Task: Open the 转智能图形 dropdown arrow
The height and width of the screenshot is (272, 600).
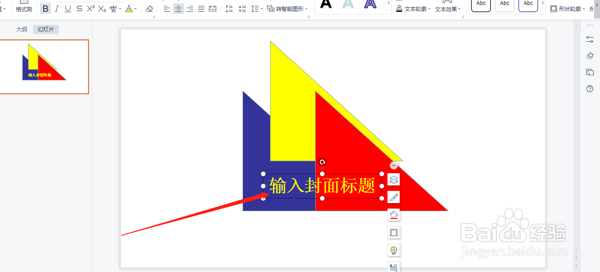Action: pyautogui.click(x=307, y=9)
